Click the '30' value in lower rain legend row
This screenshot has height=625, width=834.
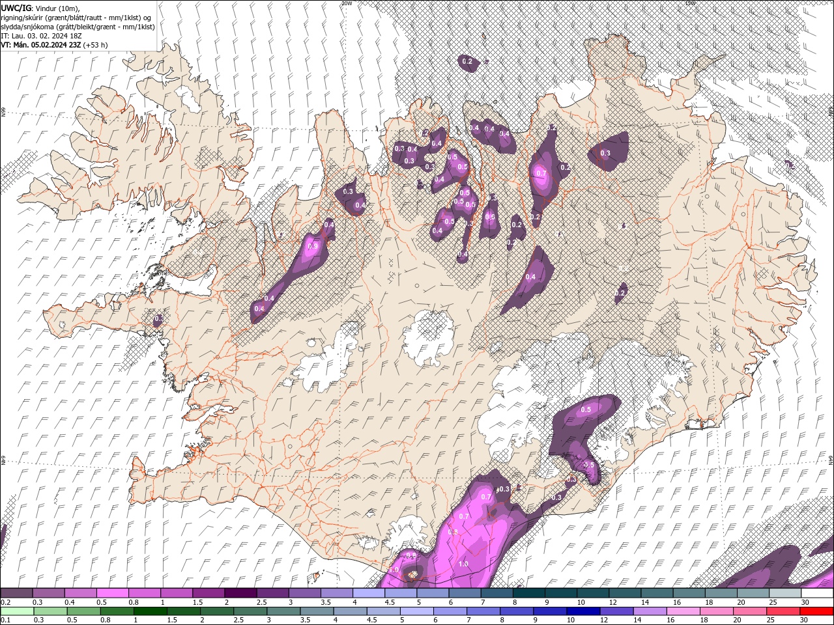[x=805, y=620]
